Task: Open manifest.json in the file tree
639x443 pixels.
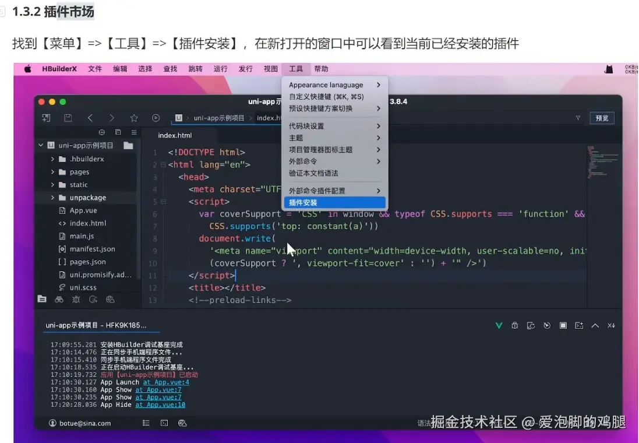Action: (87, 249)
